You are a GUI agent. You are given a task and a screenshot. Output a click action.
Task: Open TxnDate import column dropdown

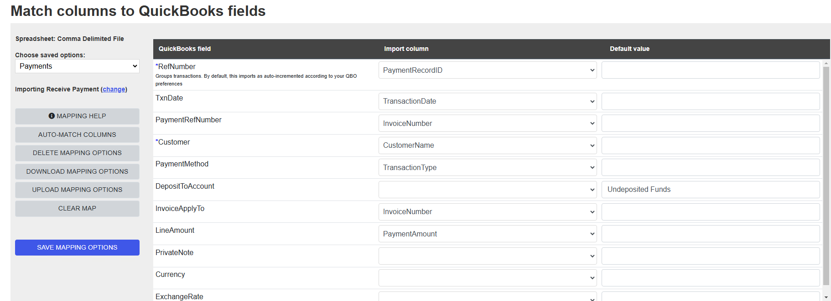[x=488, y=101]
